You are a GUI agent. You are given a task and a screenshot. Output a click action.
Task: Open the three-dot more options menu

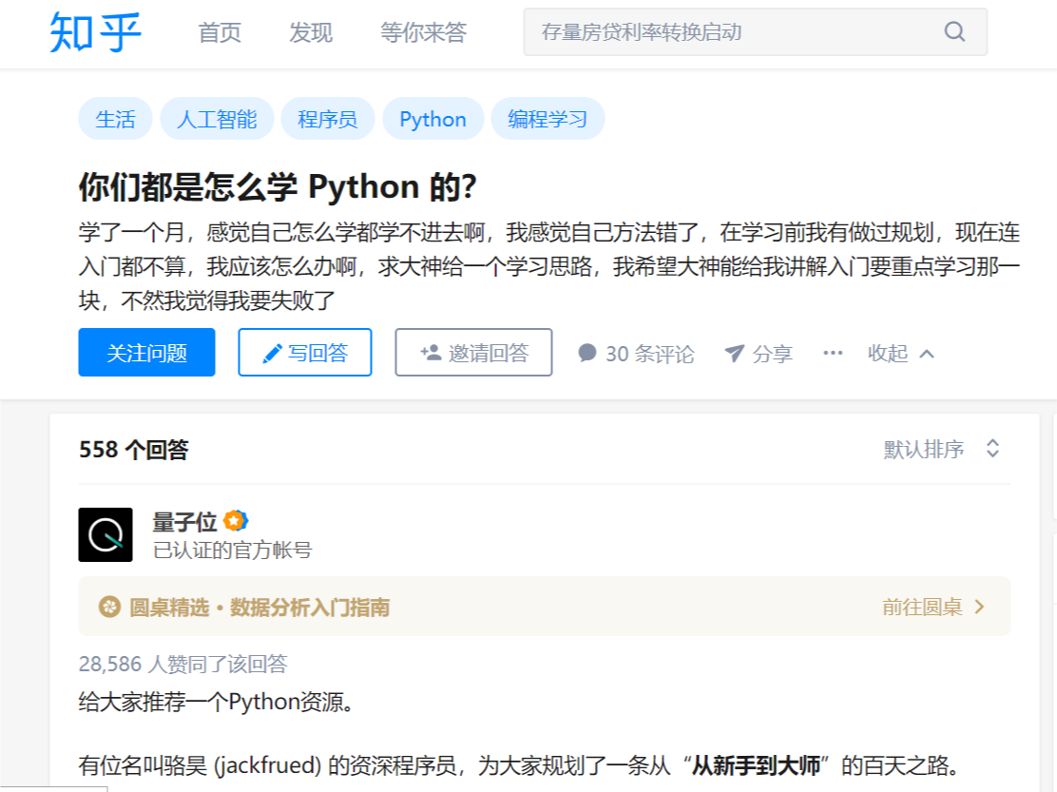tap(833, 353)
